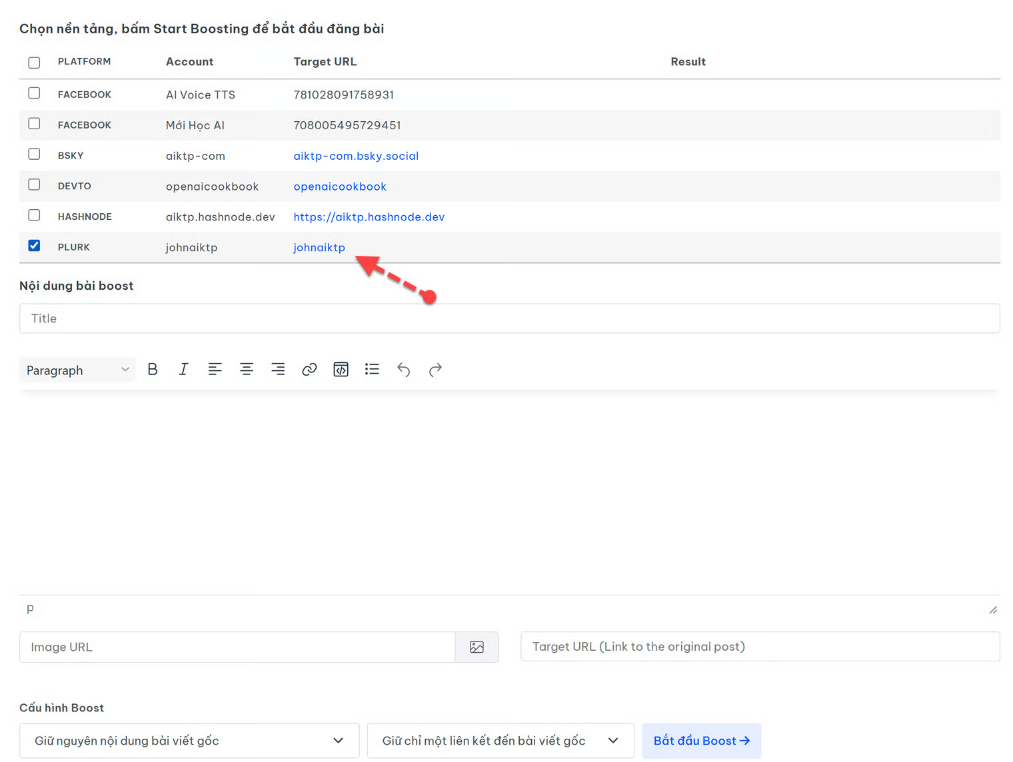
Task: Check the select-all platforms checkbox
Action: [34, 63]
